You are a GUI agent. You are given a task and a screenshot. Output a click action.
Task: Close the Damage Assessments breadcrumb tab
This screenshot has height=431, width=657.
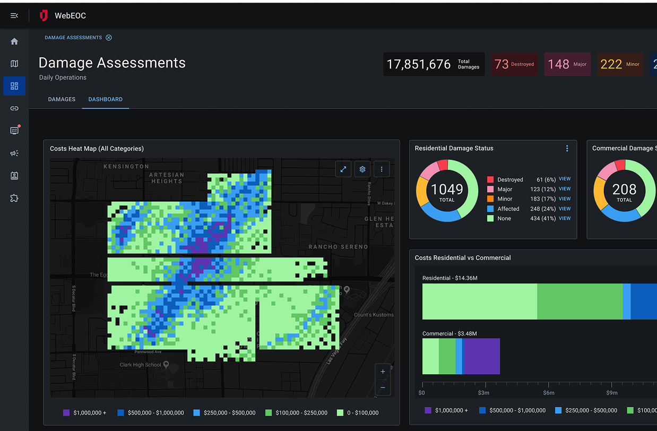click(x=109, y=38)
